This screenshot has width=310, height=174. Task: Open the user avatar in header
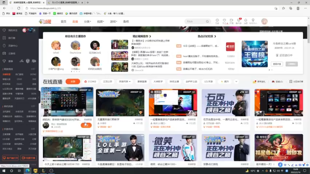point(264,21)
